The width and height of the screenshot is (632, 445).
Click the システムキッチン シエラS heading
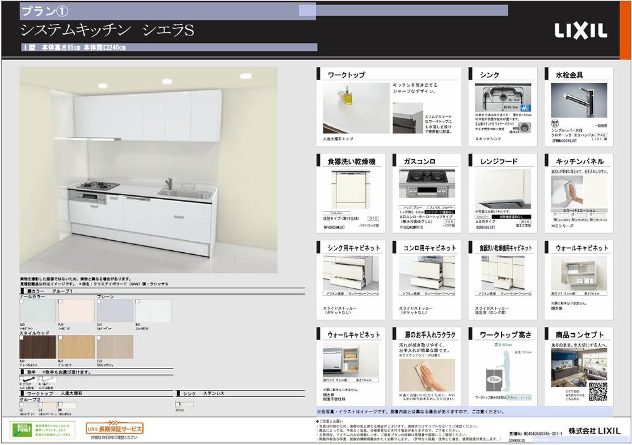[107, 30]
